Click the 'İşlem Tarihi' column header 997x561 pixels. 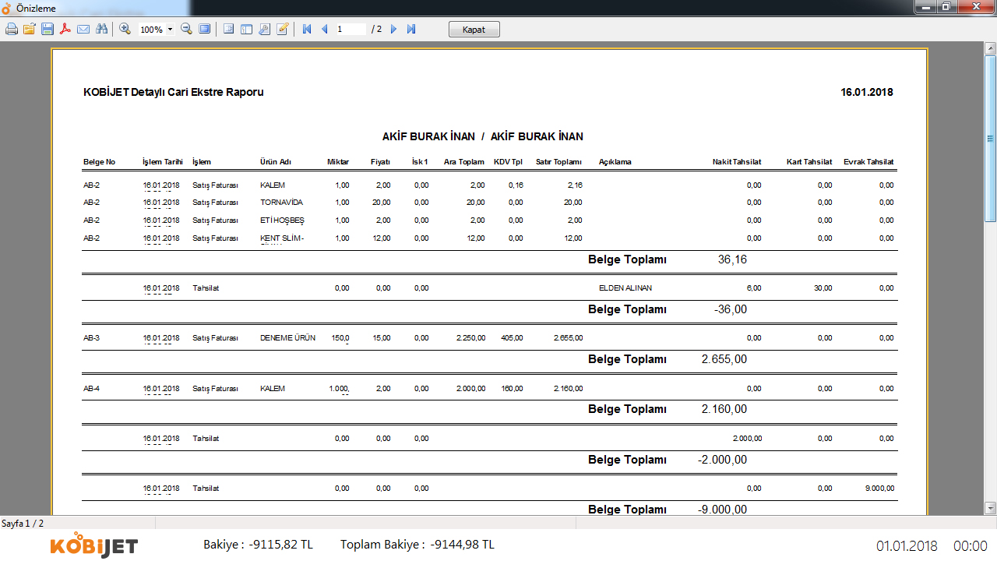tap(163, 162)
